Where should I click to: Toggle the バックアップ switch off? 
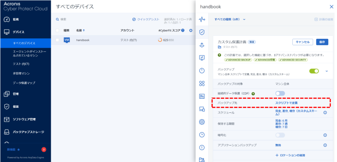point(314,71)
